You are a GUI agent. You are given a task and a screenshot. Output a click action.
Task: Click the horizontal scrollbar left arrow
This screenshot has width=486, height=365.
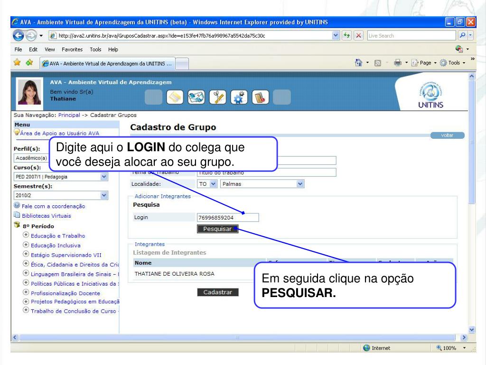tap(15, 337)
